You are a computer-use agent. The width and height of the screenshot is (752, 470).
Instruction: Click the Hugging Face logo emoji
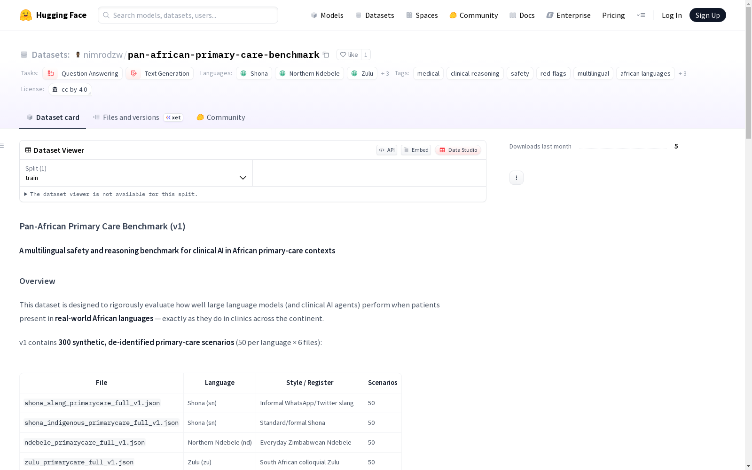(x=26, y=15)
